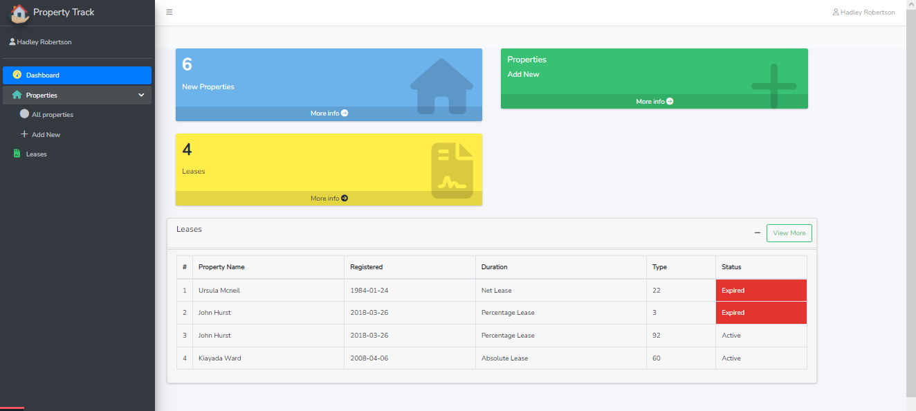Viewport: 916px width, 411px height.
Task: Click the Add New plus icon in sidebar
Action: 24,134
